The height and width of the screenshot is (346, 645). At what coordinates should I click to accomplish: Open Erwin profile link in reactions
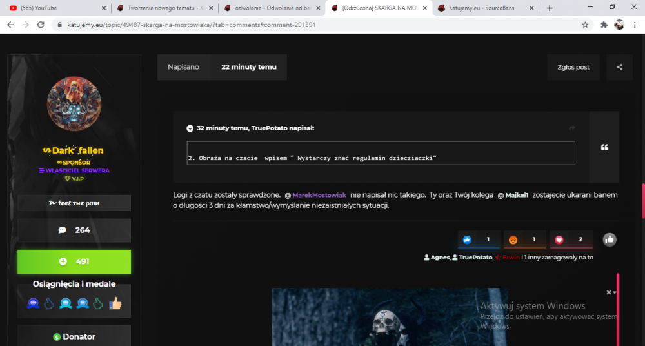(511, 258)
